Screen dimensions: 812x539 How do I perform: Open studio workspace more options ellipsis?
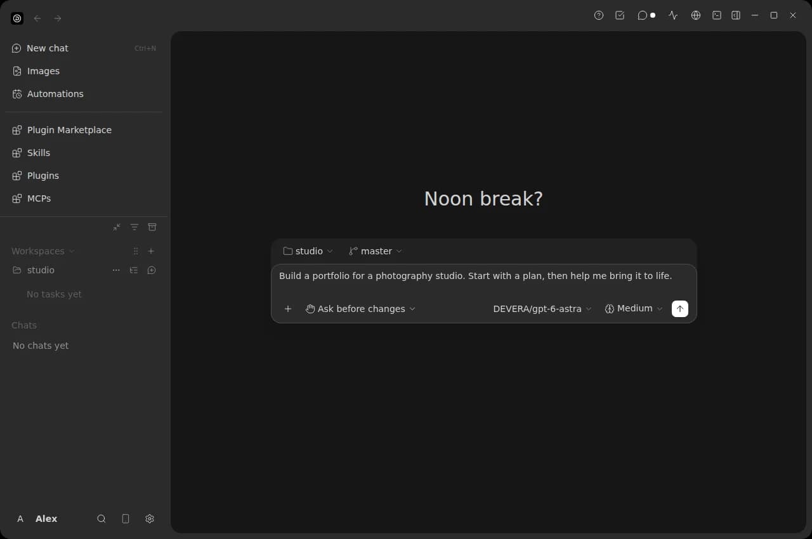[x=116, y=270]
